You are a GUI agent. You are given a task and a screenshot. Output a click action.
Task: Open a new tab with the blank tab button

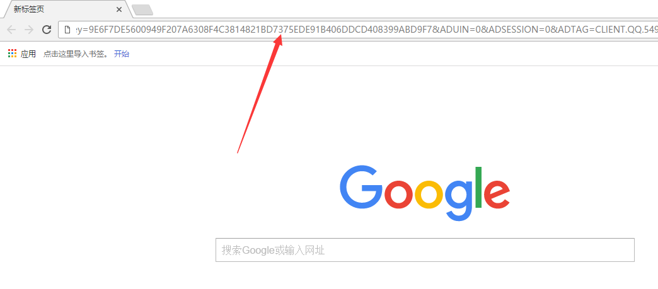tap(142, 10)
